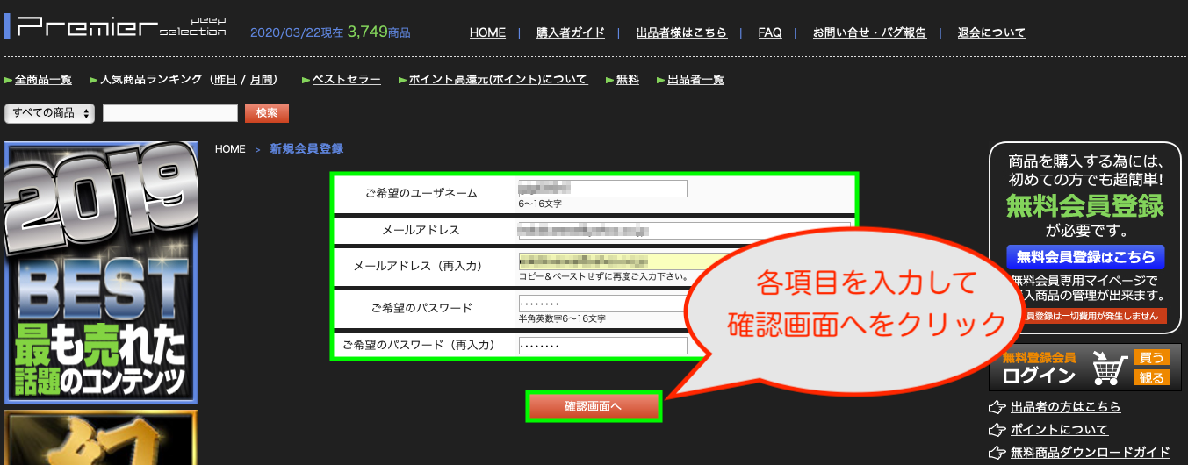Open the 2019 BEST banner
Viewport: 1188px width, 465px height.
[x=101, y=273]
